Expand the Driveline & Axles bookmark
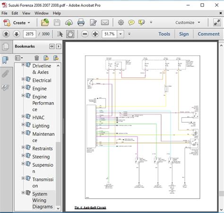 (x=23, y=64)
